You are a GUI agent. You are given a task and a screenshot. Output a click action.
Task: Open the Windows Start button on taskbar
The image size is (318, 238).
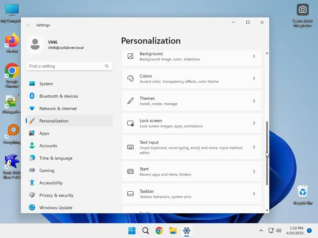(132, 231)
